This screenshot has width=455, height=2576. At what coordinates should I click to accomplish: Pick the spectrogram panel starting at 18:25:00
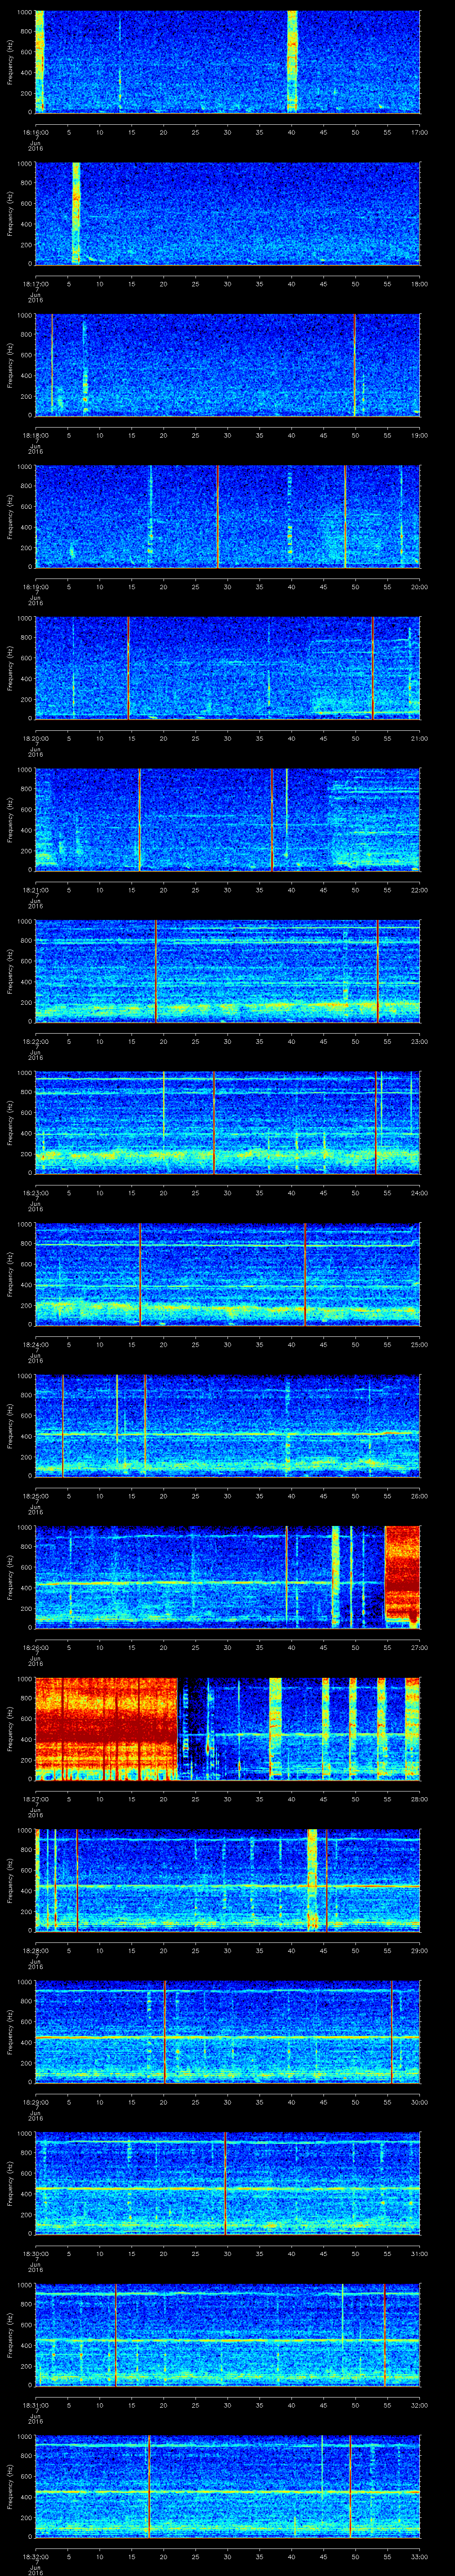pyautogui.click(x=227, y=1427)
